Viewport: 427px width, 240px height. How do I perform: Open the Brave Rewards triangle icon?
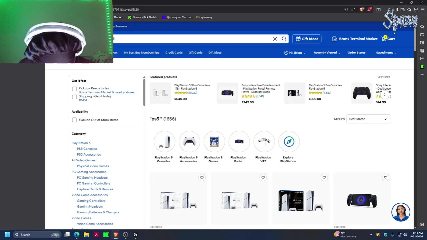pyautogui.click(x=369, y=10)
